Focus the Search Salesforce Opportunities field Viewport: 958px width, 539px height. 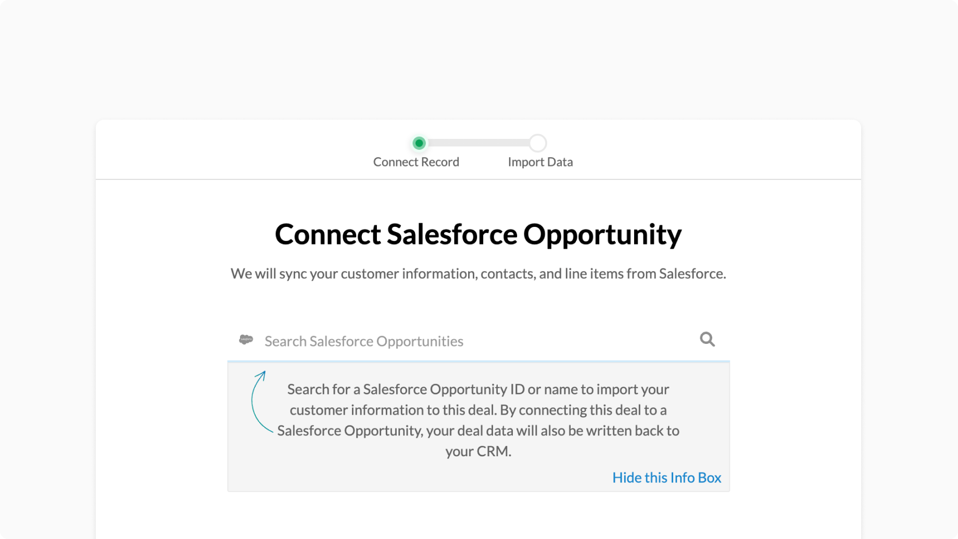(x=478, y=341)
